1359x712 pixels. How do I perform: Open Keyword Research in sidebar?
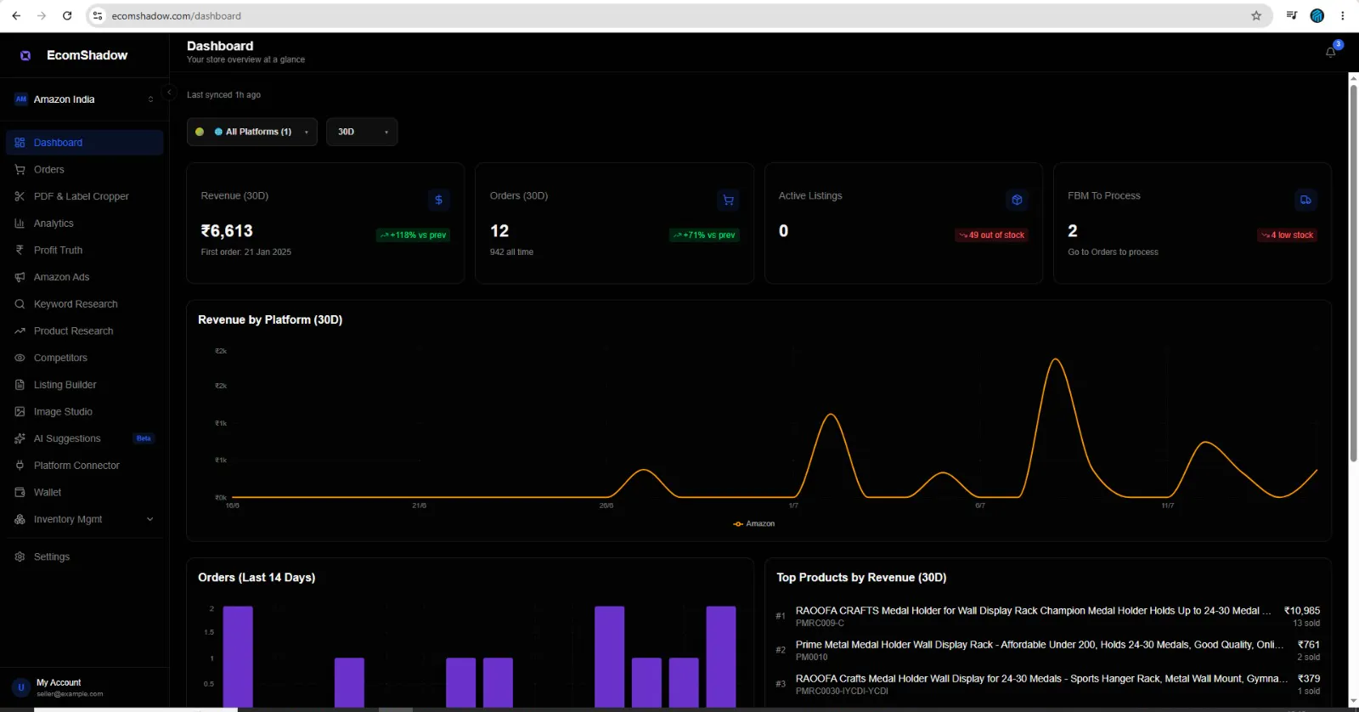[x=84, y=304]
